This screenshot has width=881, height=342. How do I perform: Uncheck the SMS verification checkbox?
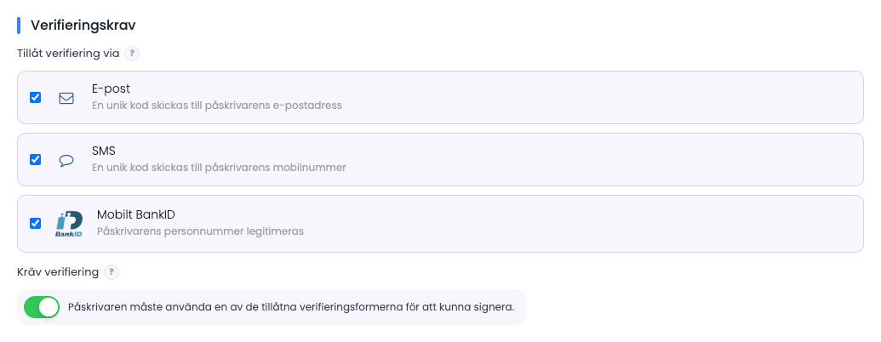click(36, 159)
